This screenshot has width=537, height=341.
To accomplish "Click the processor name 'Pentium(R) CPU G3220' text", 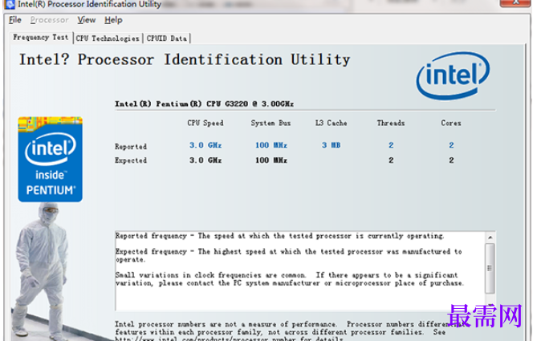I will pyautogui.click(x=202, y=104).
